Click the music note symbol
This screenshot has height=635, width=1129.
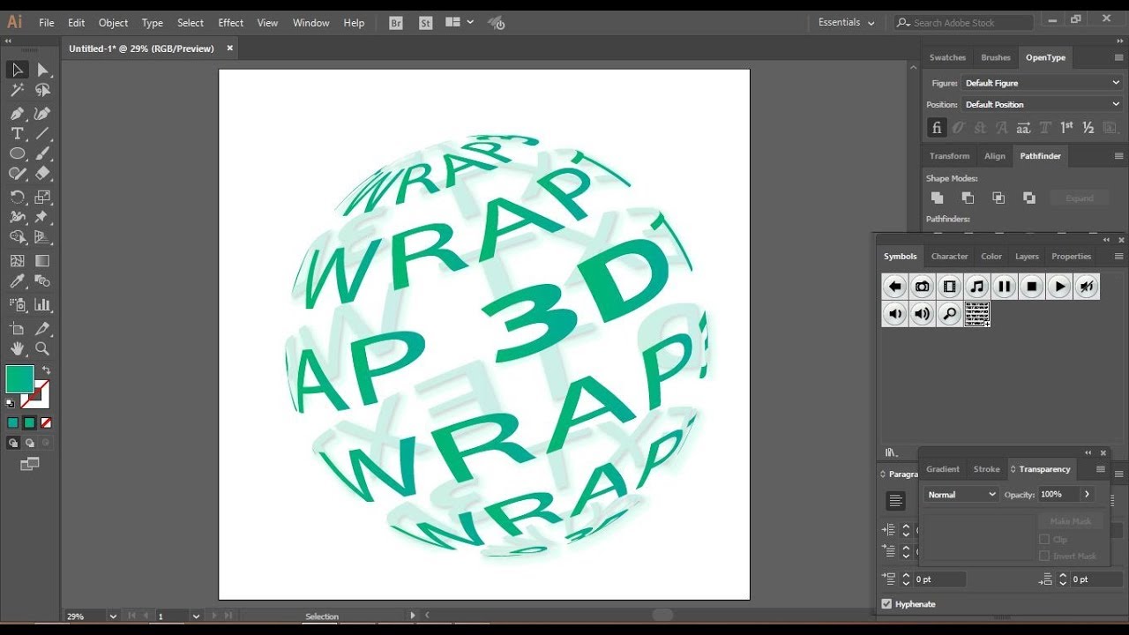[976, 287]
